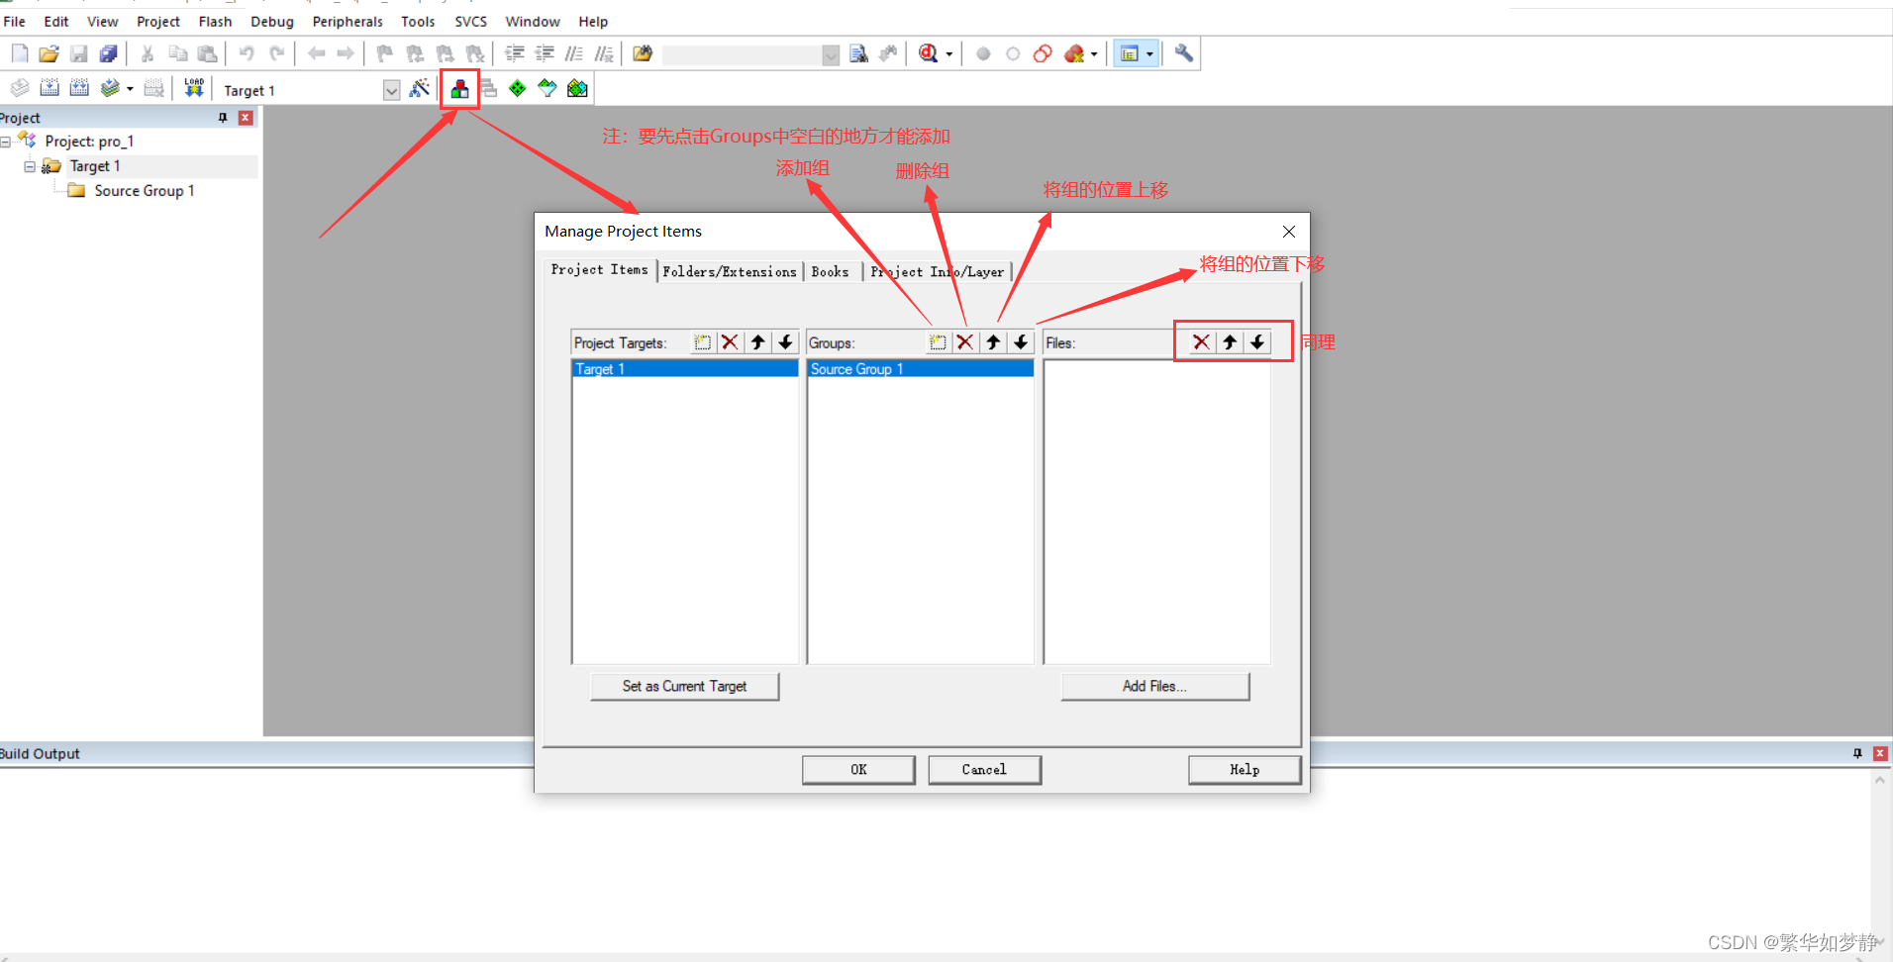This screenshot has width=1893, height=962.
Task: Add new target in Project Targets
Action: point(702,342)
